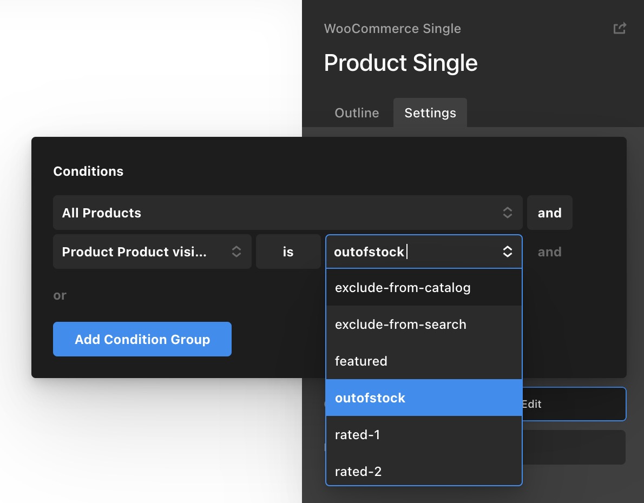Switch to the Outline tab
644x503 pixels.
point(357,113)
